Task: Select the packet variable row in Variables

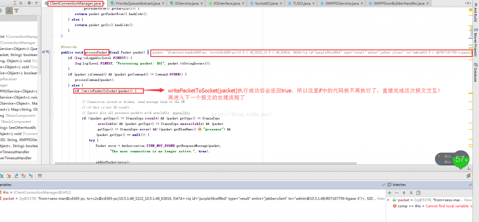Action: click(192, 199)
